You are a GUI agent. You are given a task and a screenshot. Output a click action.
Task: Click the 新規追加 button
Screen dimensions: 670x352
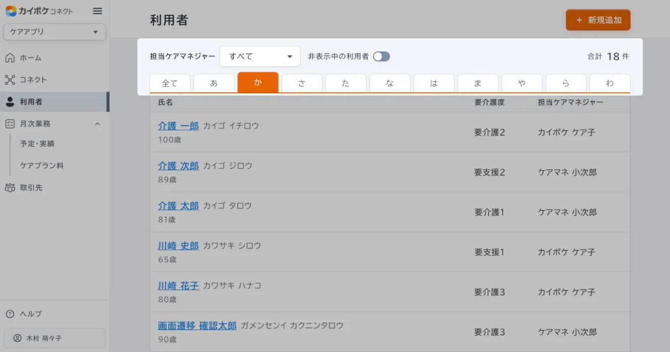click(x=598, y=20)
